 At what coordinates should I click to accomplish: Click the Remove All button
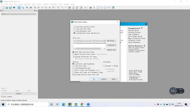(x=111, y=50)
